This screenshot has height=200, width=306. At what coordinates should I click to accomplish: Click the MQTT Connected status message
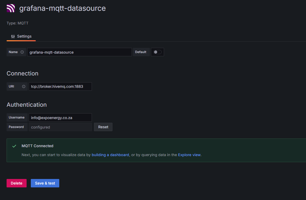click(37, 146)
